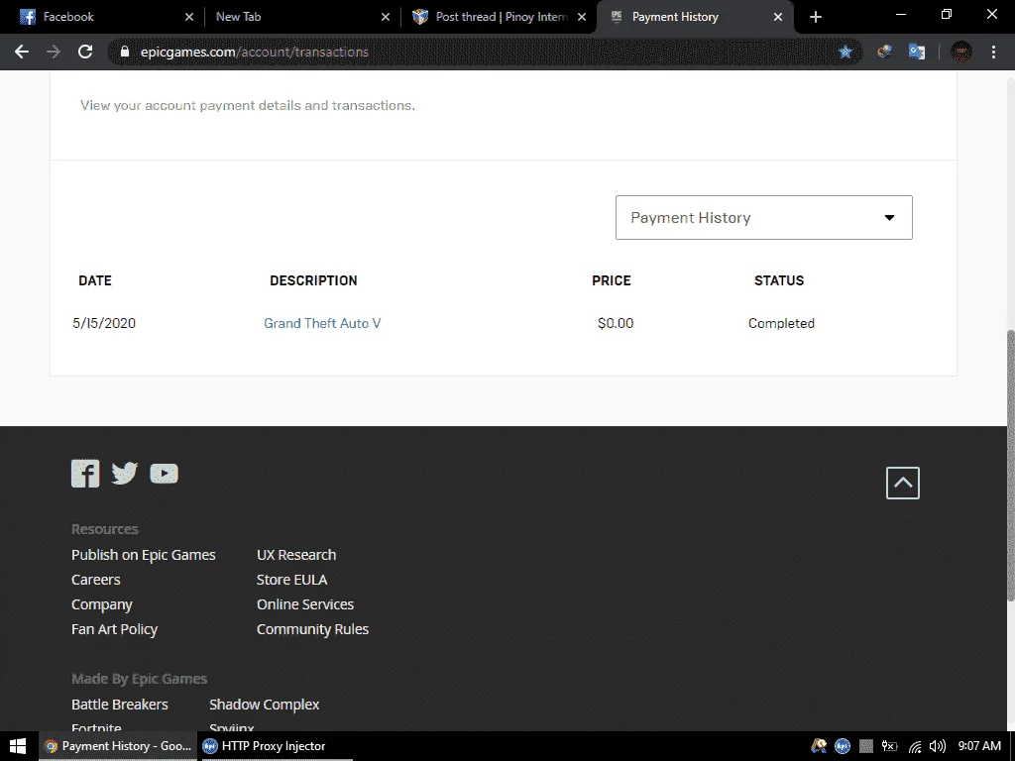
Task: Click the battery status tray icon
Action: point(889,746)
